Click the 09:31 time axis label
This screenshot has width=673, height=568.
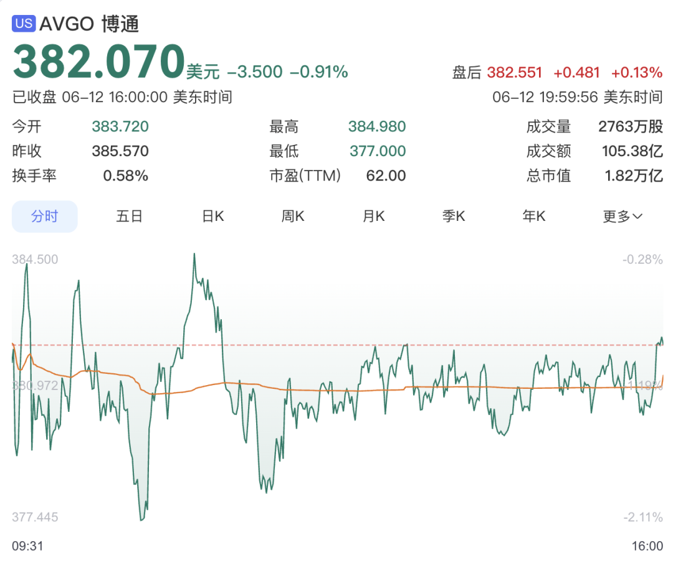[27, 546]
